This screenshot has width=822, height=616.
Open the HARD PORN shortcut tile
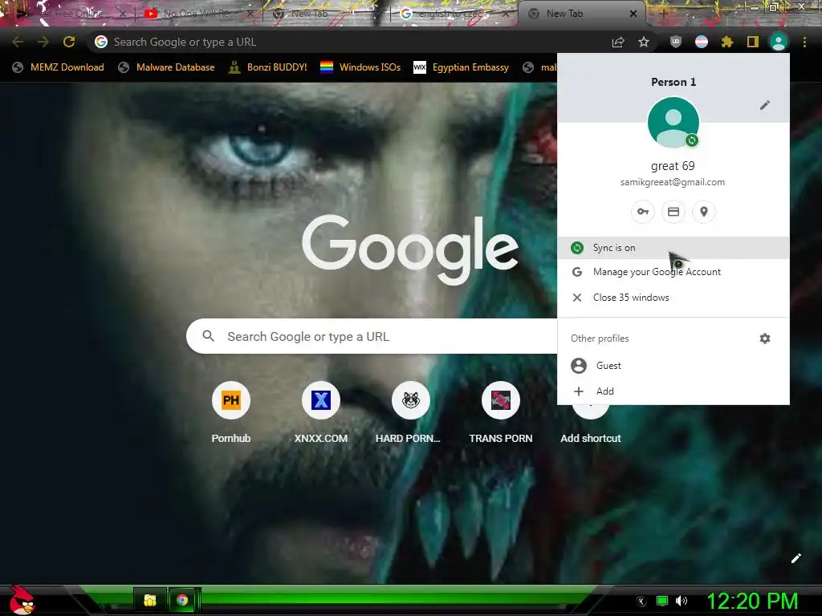(410, 413)
